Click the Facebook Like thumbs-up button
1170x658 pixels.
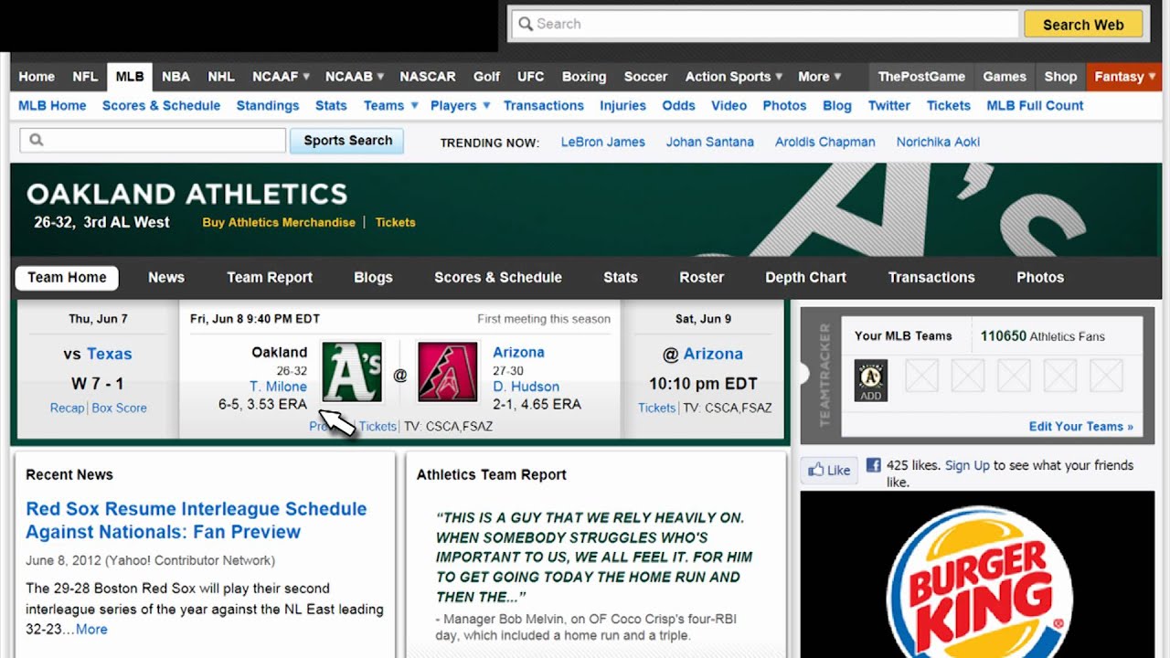pyautogui.click(x=828, y=470)
